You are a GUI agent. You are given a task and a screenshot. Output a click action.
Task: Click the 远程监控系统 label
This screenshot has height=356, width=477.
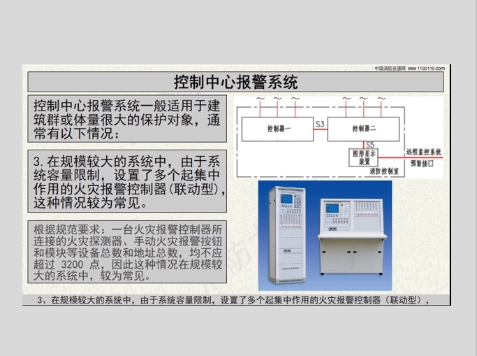point(424,152)
